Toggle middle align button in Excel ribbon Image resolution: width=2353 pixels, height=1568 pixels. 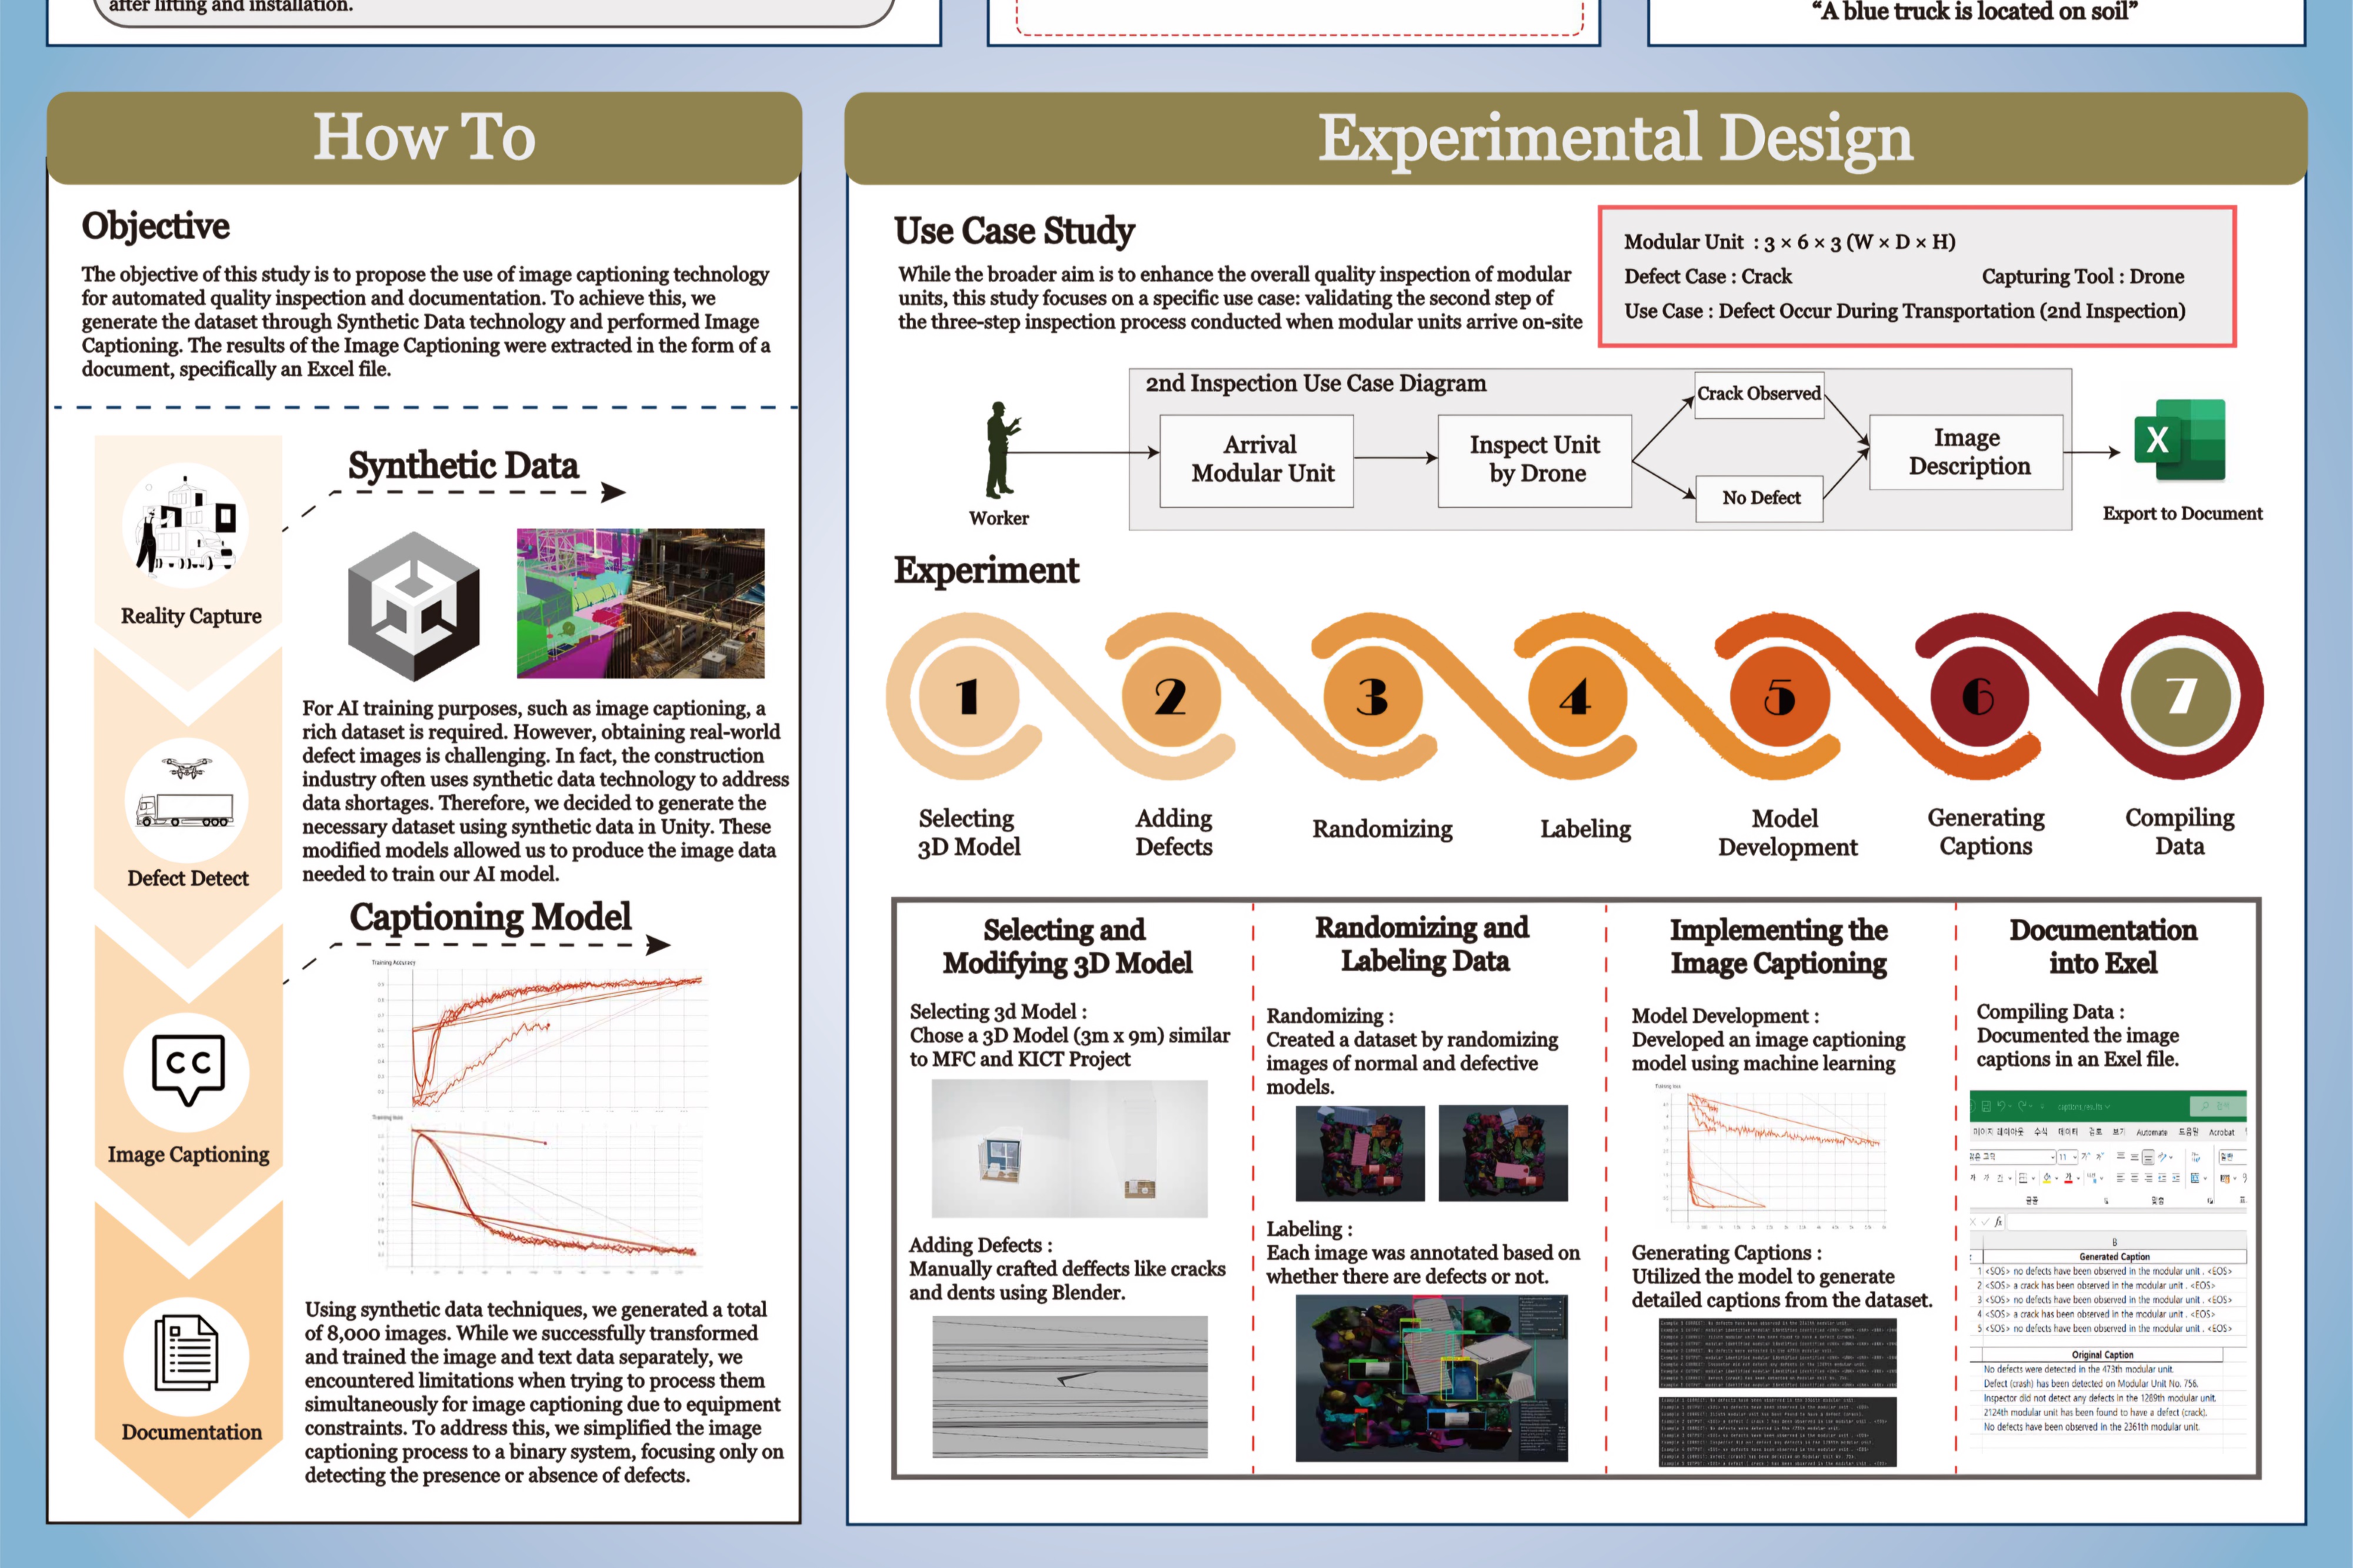(2135, 1157)
